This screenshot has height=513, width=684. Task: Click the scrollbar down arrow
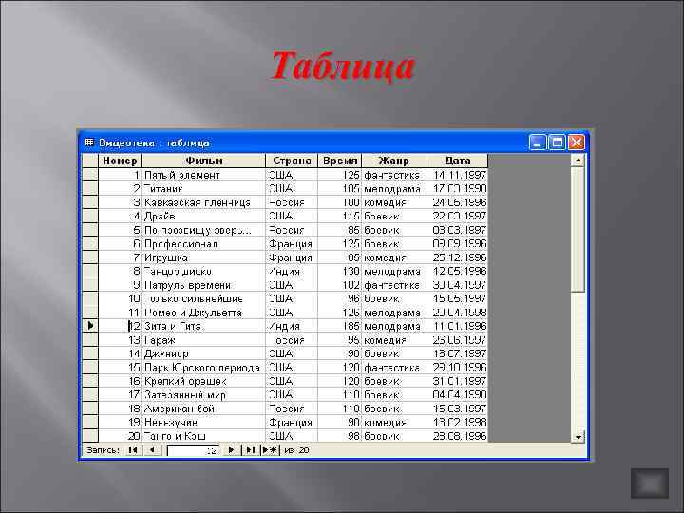click(x=578, y=436)
